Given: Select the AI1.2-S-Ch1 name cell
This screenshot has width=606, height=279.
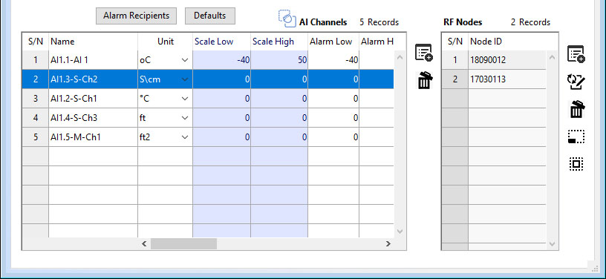Looking at the screenshot, I should (x=93, y=99).
